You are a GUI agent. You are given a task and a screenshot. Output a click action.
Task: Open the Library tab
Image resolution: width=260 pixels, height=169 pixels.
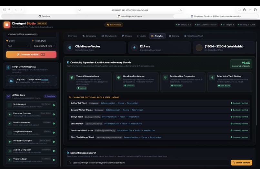(174, 36)
